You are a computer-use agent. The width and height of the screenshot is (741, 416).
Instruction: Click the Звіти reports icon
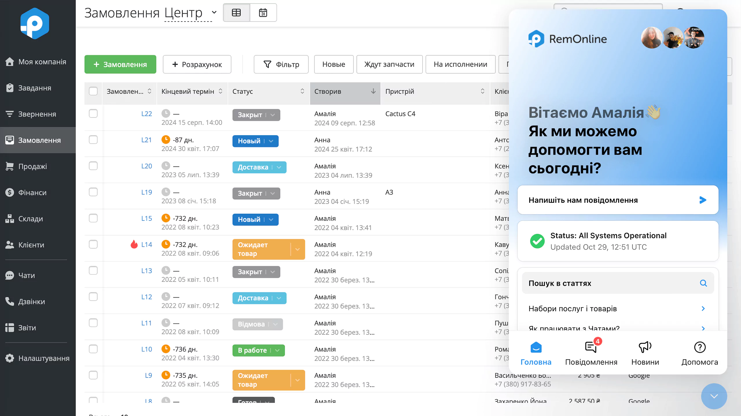[x=10, y=328]
